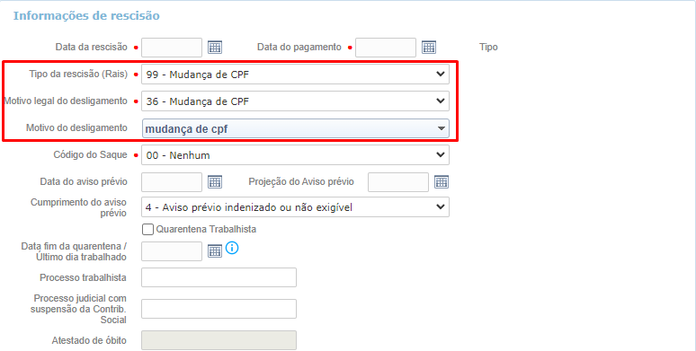Open calendar icon beside Data do aviso prévio
Image resolution: width=696 pixels, height=351 pixels.
pos(215,181)
